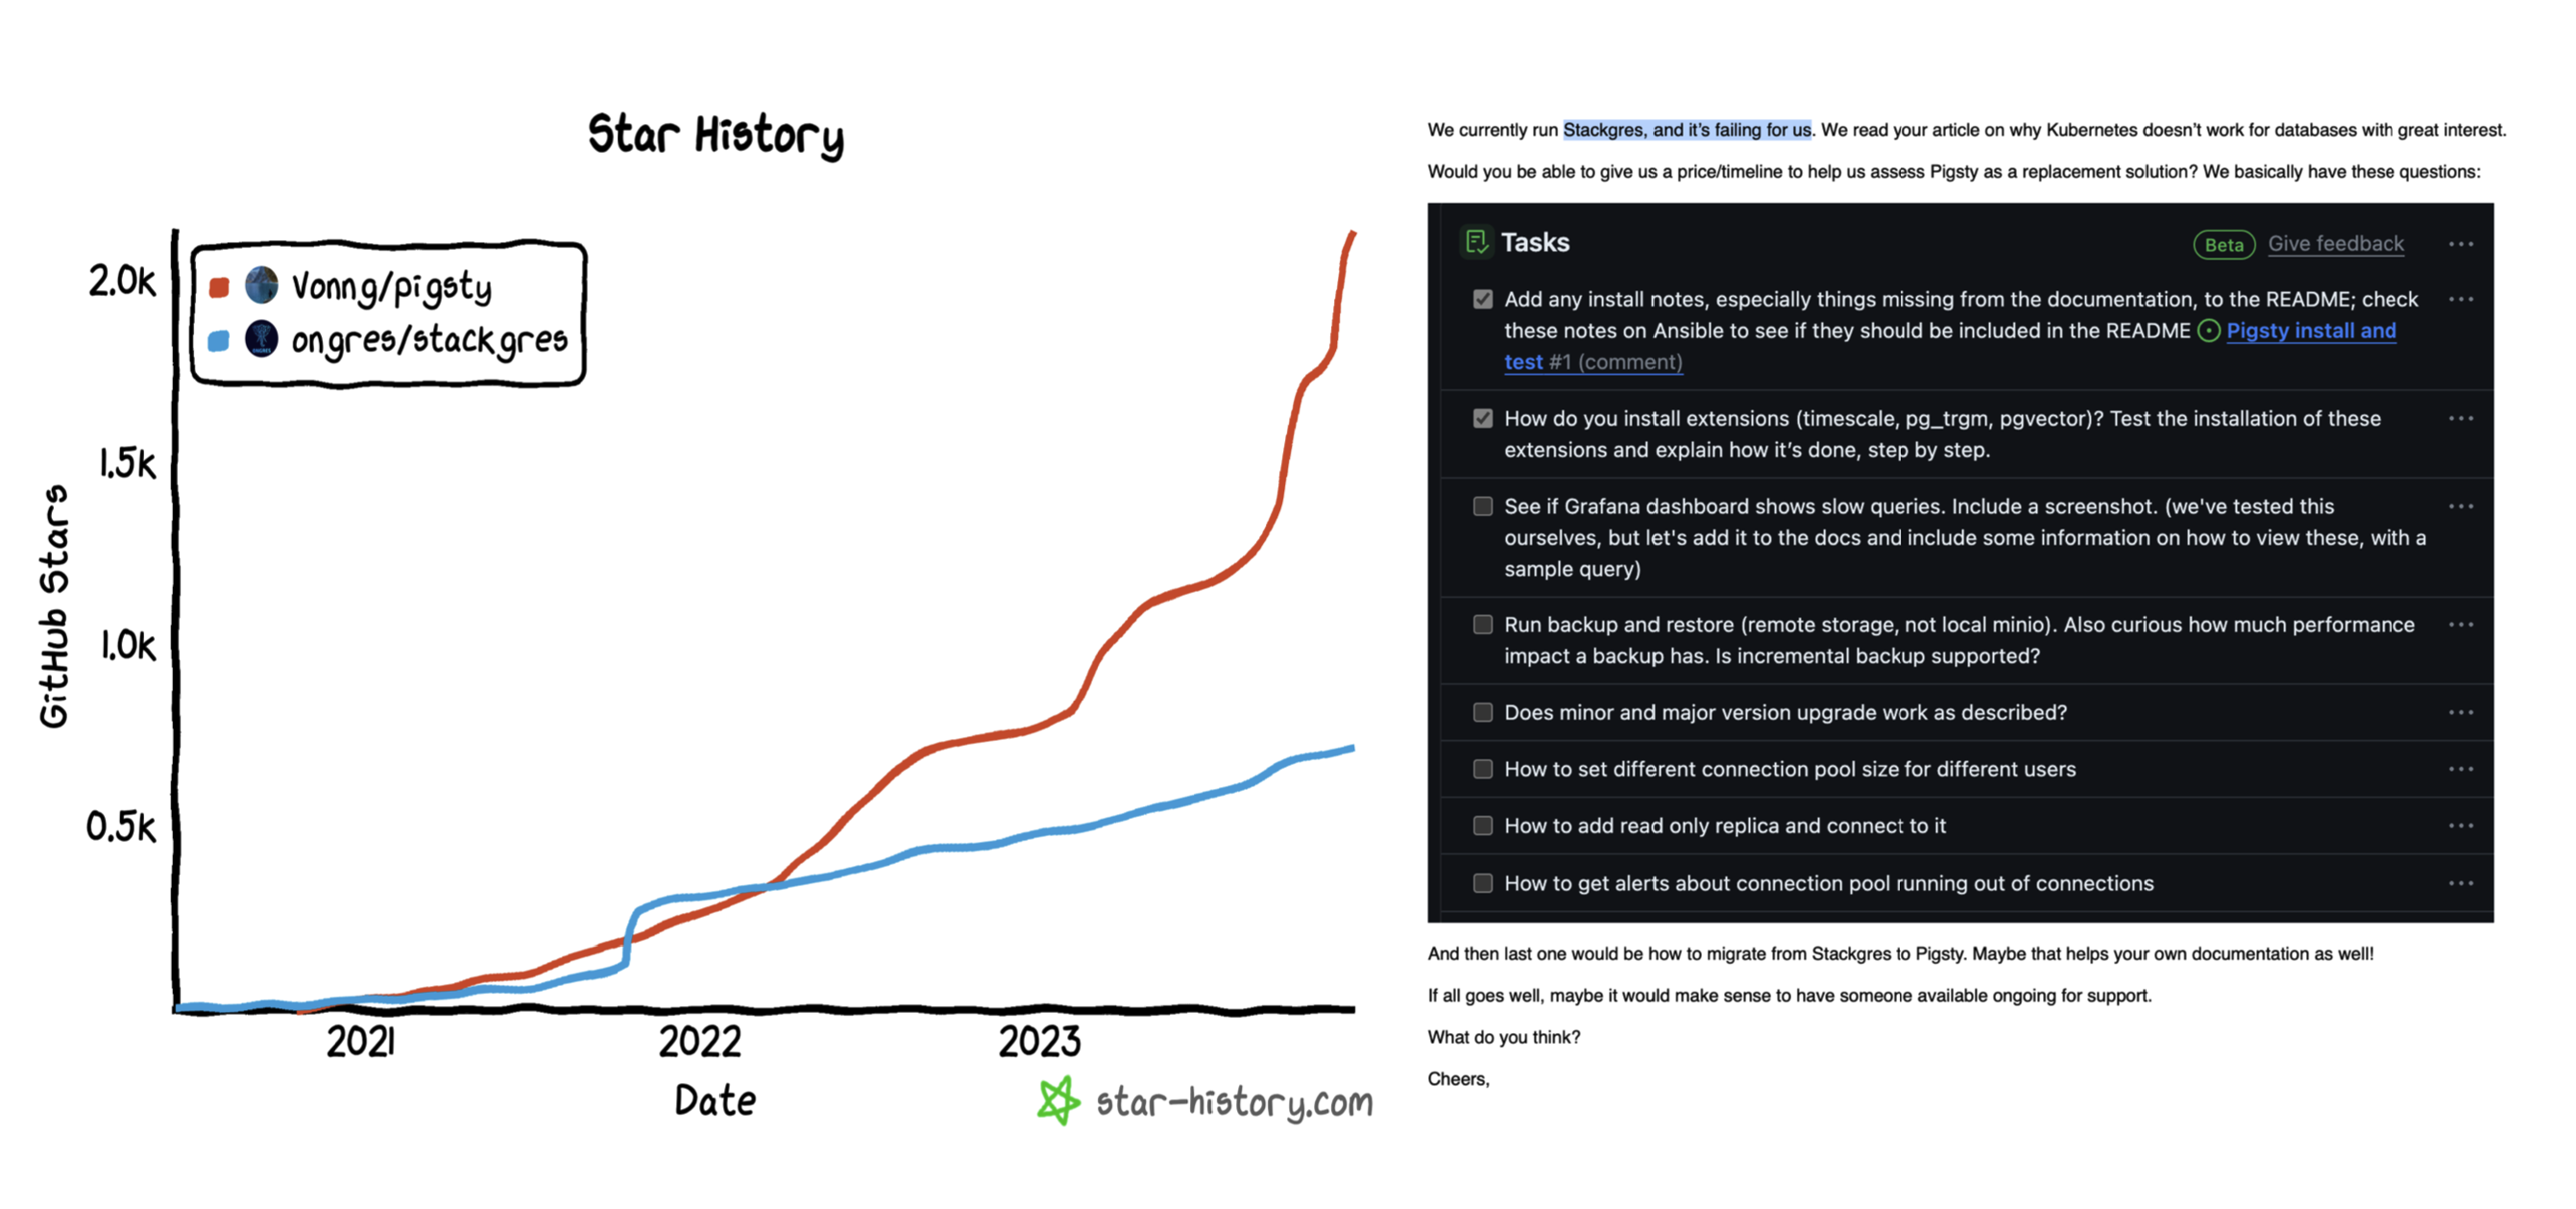Check the read only replica task checkbox
The width and height of the screenshot is (2576, 1209).
pos(1481,826)
